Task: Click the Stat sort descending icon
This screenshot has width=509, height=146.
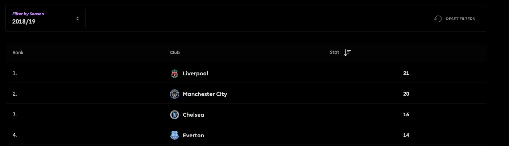Action: (x=347, y=53)
